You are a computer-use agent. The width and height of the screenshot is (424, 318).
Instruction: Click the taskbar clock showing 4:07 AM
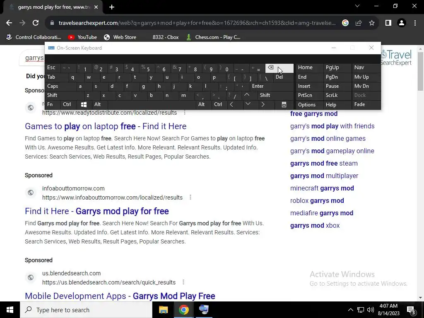[x=389, y=310]
